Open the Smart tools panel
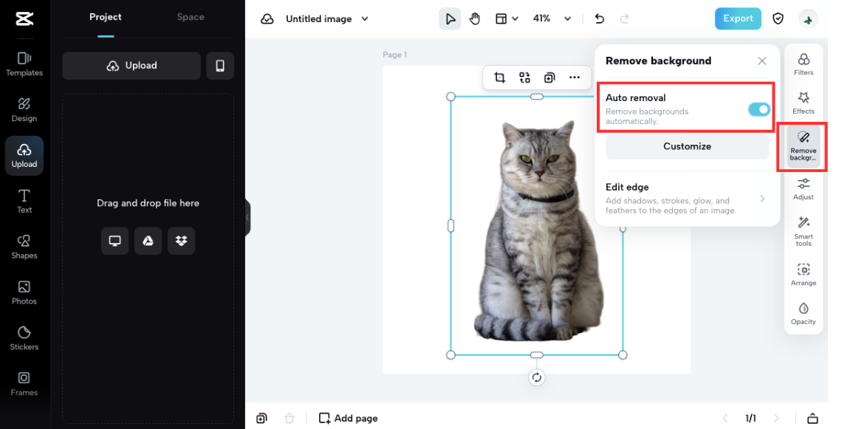 [804, 231]
